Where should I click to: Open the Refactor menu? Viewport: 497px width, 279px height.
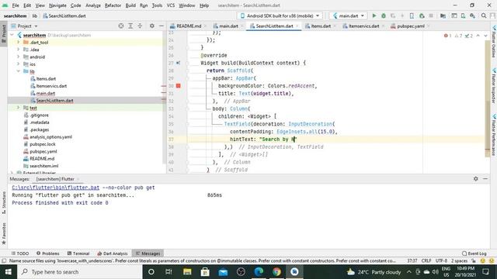113,5
